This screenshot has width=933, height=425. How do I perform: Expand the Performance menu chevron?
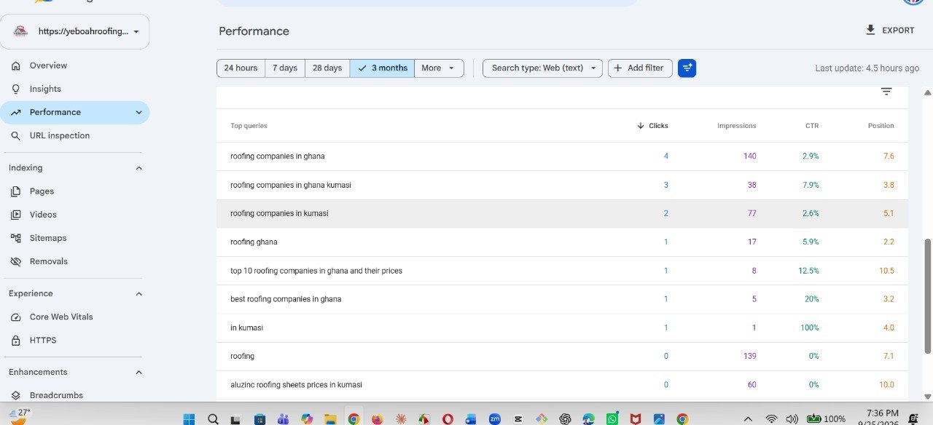[139, 112]
